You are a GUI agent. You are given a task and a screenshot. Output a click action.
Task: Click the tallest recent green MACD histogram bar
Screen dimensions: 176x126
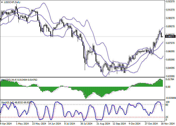pyautogui.click(x=160, y=83)
